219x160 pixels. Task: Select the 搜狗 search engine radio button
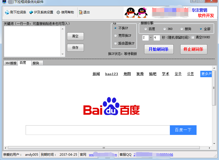182,29
